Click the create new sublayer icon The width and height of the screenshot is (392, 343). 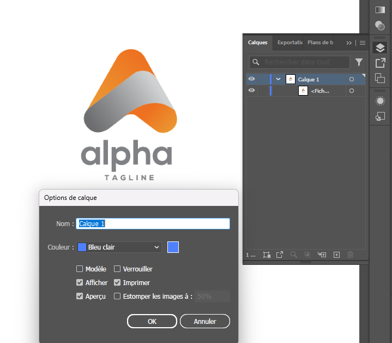tap(322, 255)
